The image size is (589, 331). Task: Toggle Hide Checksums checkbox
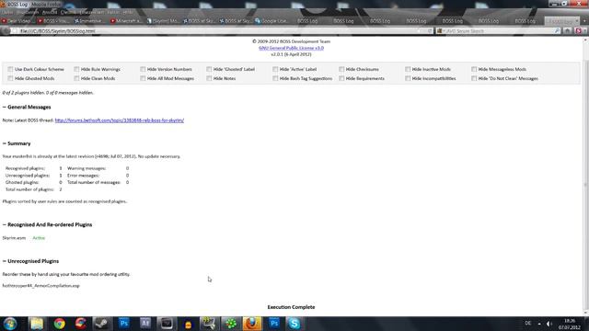pos(341,69)
